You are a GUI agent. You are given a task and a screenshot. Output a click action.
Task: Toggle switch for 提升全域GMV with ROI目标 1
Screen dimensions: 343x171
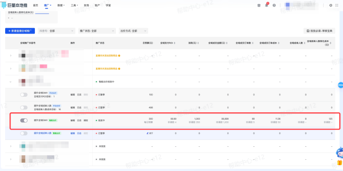[24, 95]
